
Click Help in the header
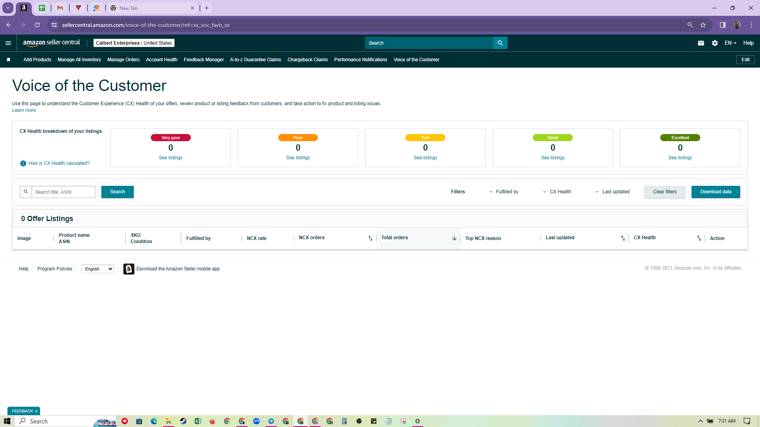[748, 43]
